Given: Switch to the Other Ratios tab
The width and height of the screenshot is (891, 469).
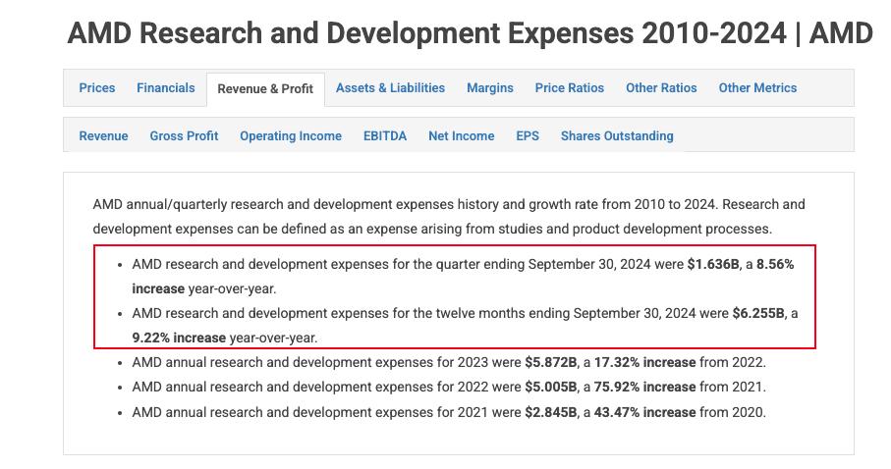Looking at the screenshot, I should point(661,88).
